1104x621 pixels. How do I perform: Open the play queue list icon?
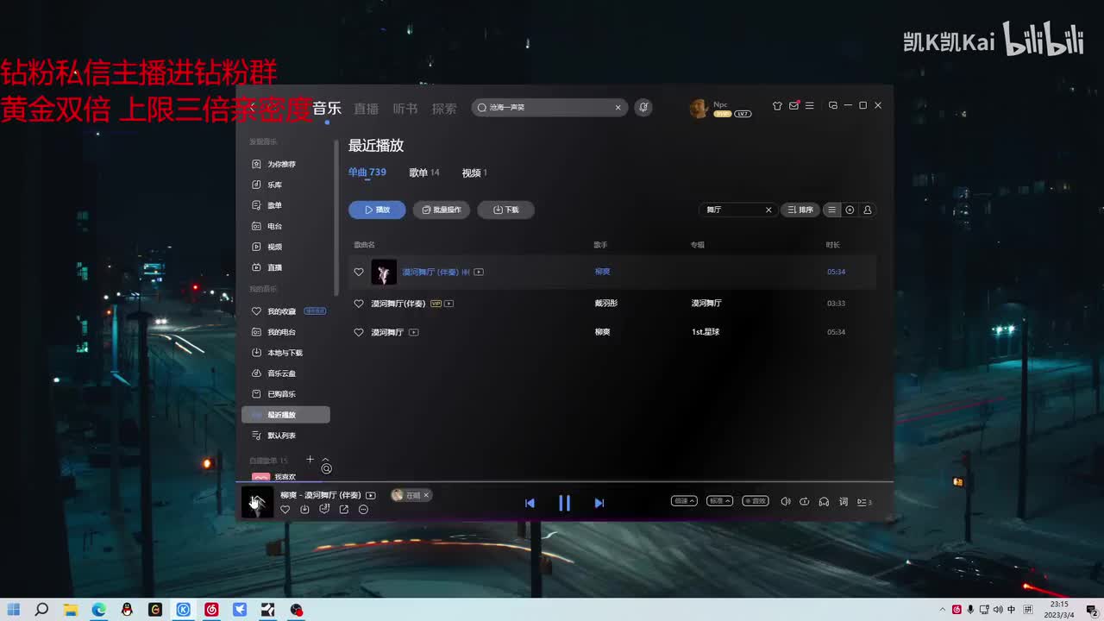[863, 501]
